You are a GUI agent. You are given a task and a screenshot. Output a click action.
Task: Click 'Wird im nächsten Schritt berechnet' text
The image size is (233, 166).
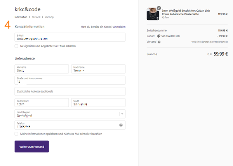click(x=210, y=42)
